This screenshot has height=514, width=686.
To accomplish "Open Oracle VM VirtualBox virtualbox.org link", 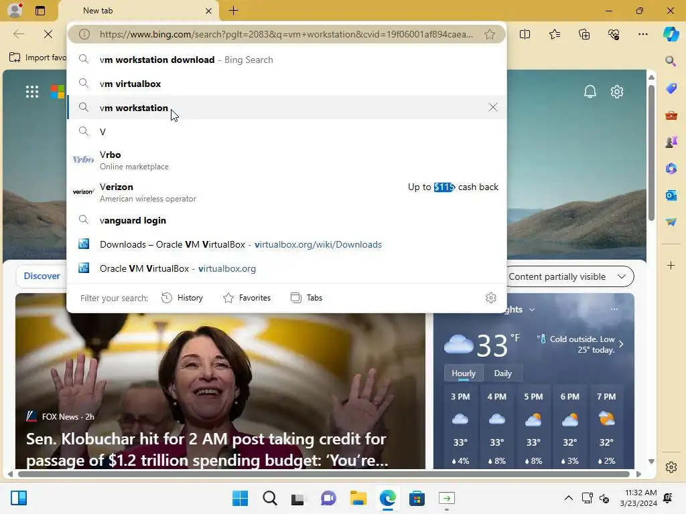I will [x=287, y=268].
